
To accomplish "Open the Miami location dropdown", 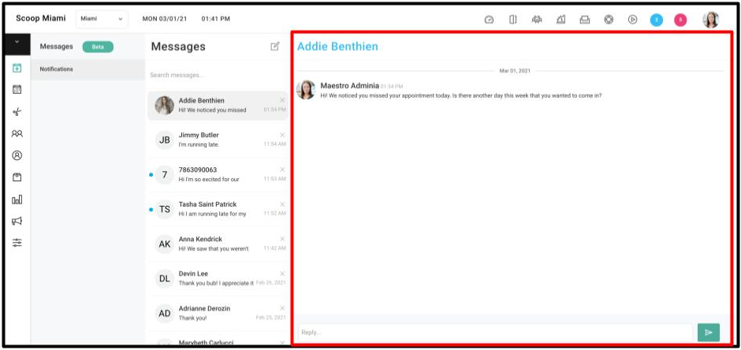I will (x=102, y=19).
